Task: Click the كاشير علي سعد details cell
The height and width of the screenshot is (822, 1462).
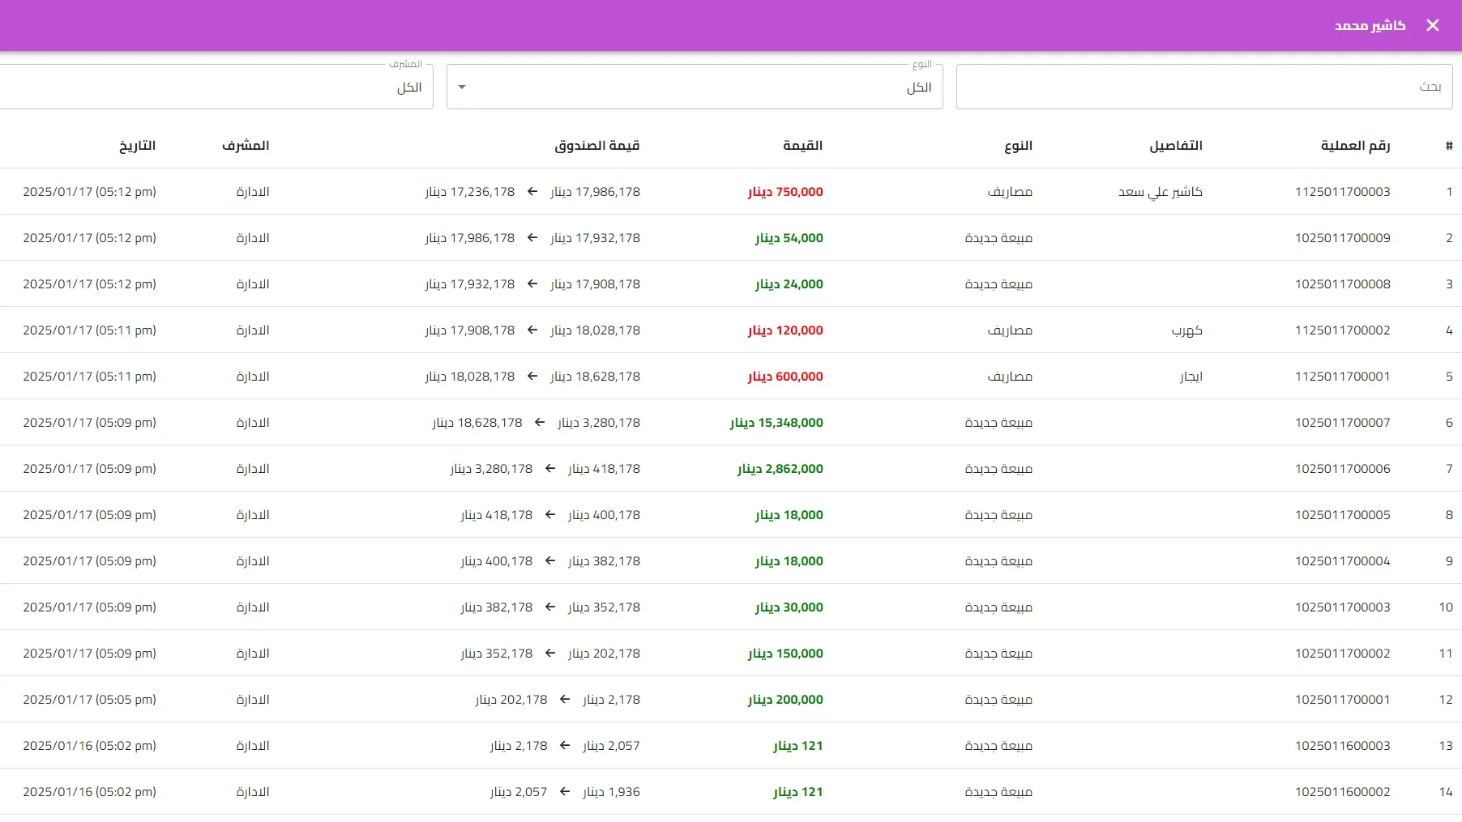Action: pos(1161,192)
